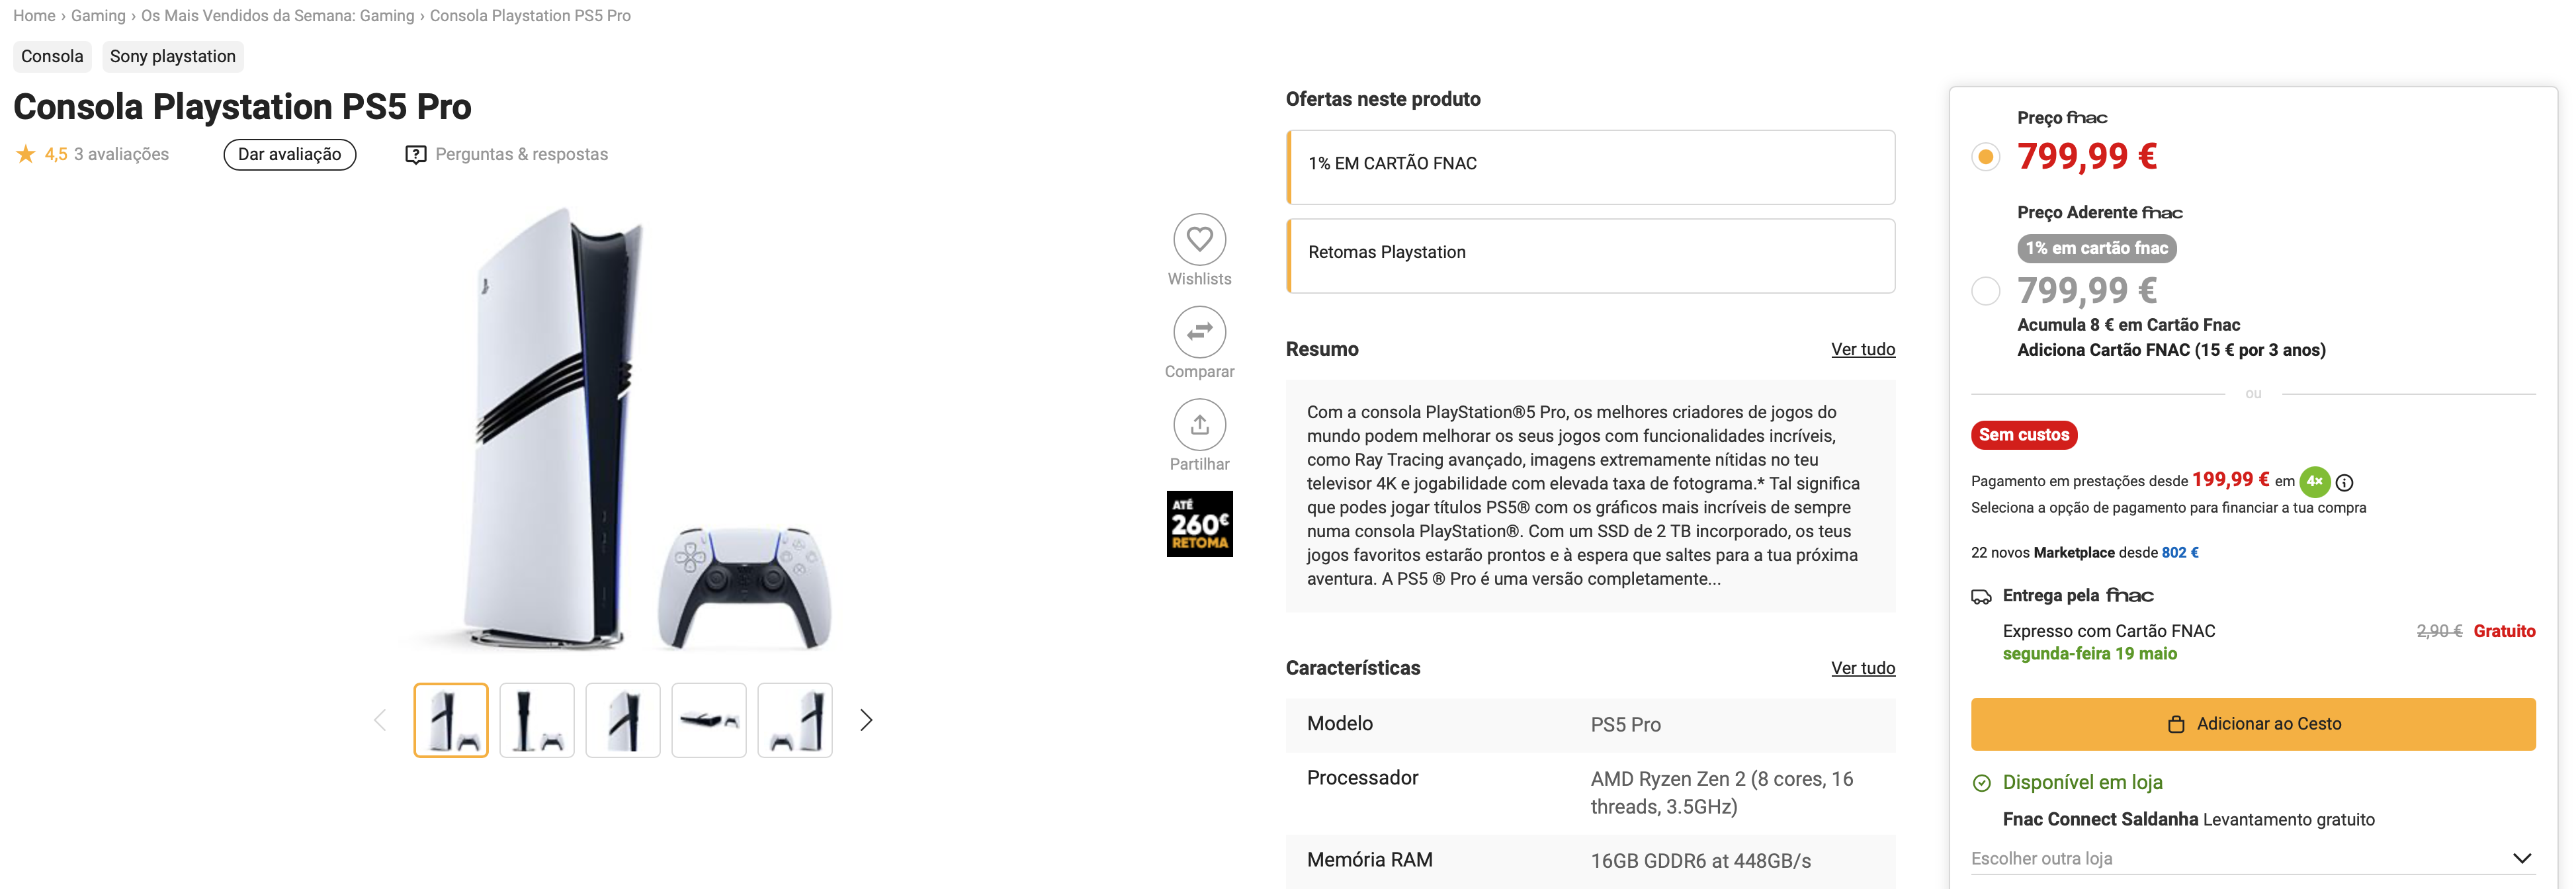Click the Sony playstation tag

click(173, 56)
